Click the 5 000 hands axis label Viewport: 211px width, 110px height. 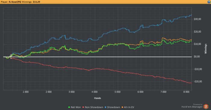pos(118,92)
